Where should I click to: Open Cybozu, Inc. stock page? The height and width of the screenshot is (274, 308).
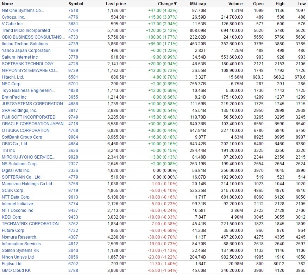click(13, 17)
